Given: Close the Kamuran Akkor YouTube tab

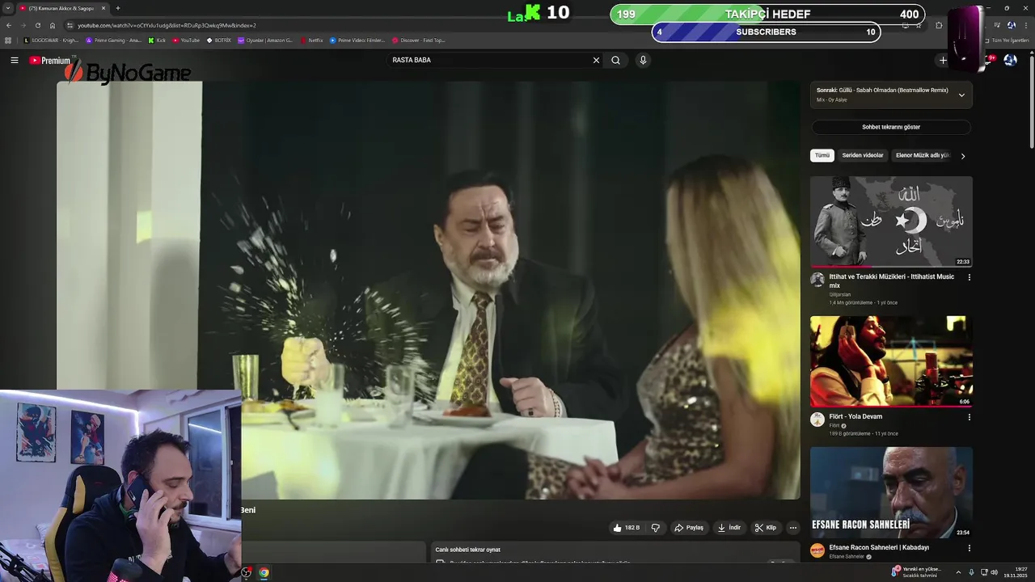Looking at the screenshot, I should [x=103, y=8].
